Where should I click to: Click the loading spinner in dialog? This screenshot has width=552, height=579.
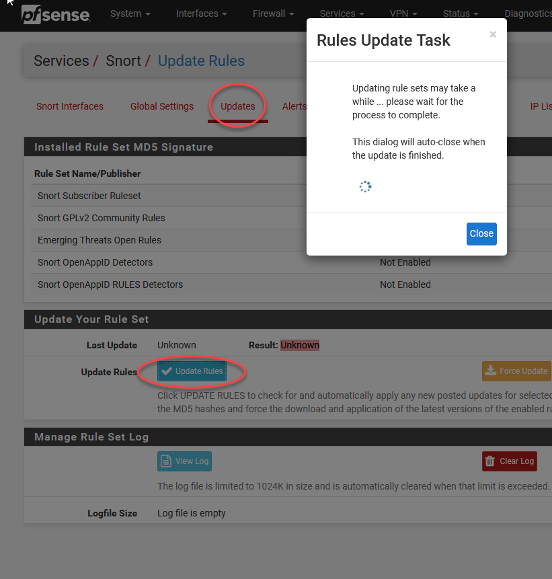[x=365, y=186]
